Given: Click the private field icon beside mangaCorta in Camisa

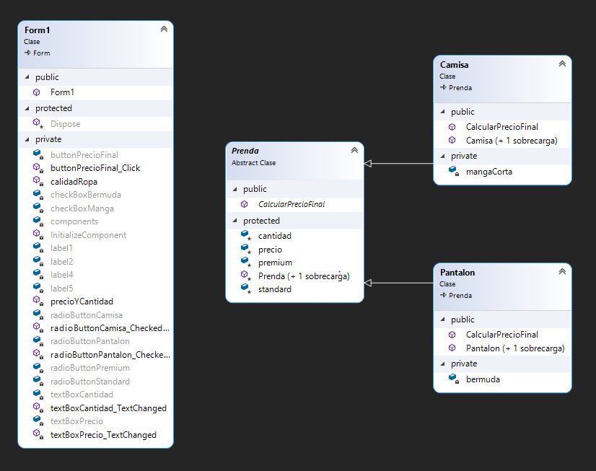Looking at the screenshot, I should tap(452, 172).
